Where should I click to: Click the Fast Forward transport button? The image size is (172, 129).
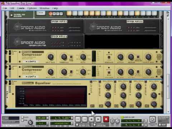85,119
